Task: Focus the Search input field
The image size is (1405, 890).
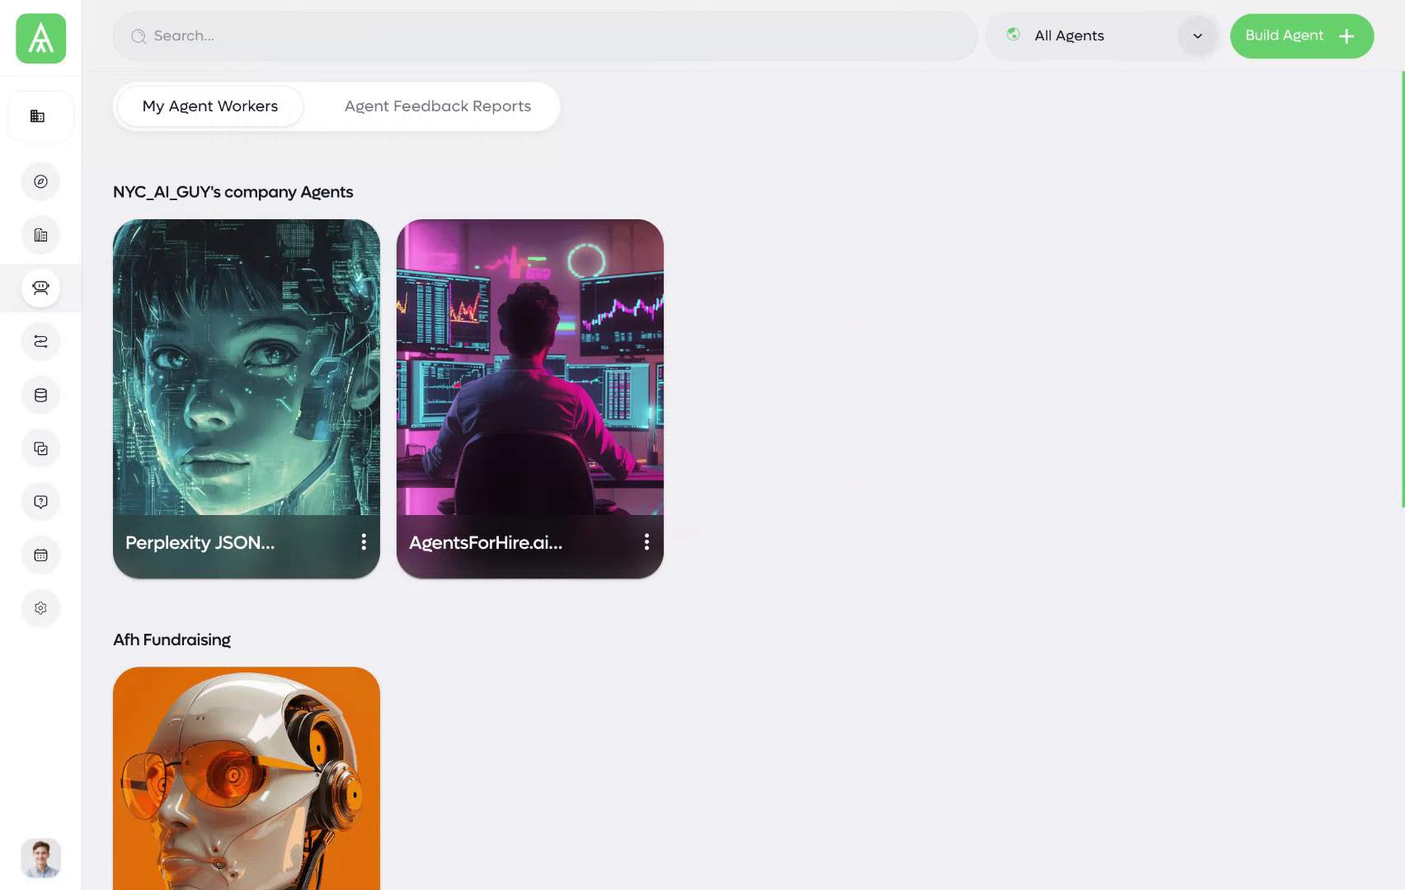Action: click(x=545, y=36)
